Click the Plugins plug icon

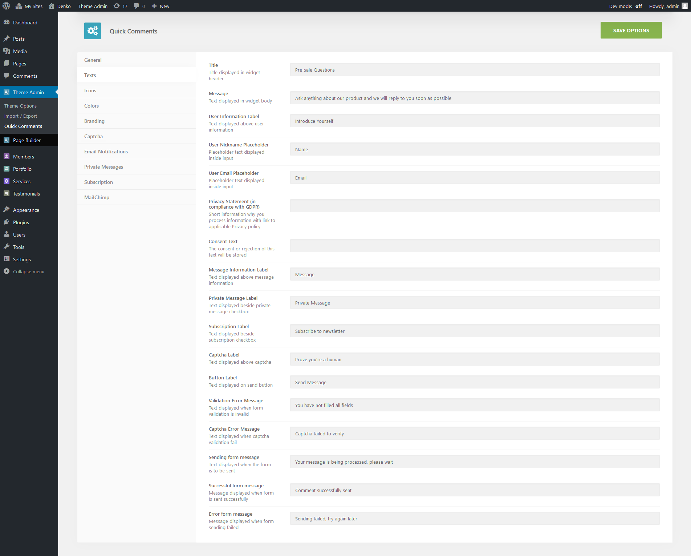point(7,222)
